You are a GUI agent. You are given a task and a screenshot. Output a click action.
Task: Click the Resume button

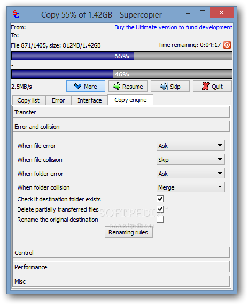pos(128,86)
